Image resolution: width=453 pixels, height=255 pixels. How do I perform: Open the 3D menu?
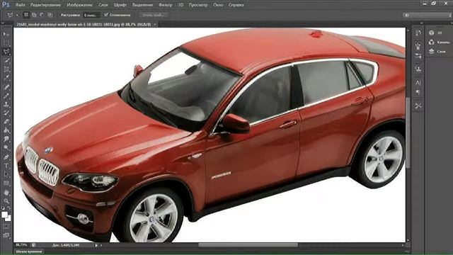[181, 5]
